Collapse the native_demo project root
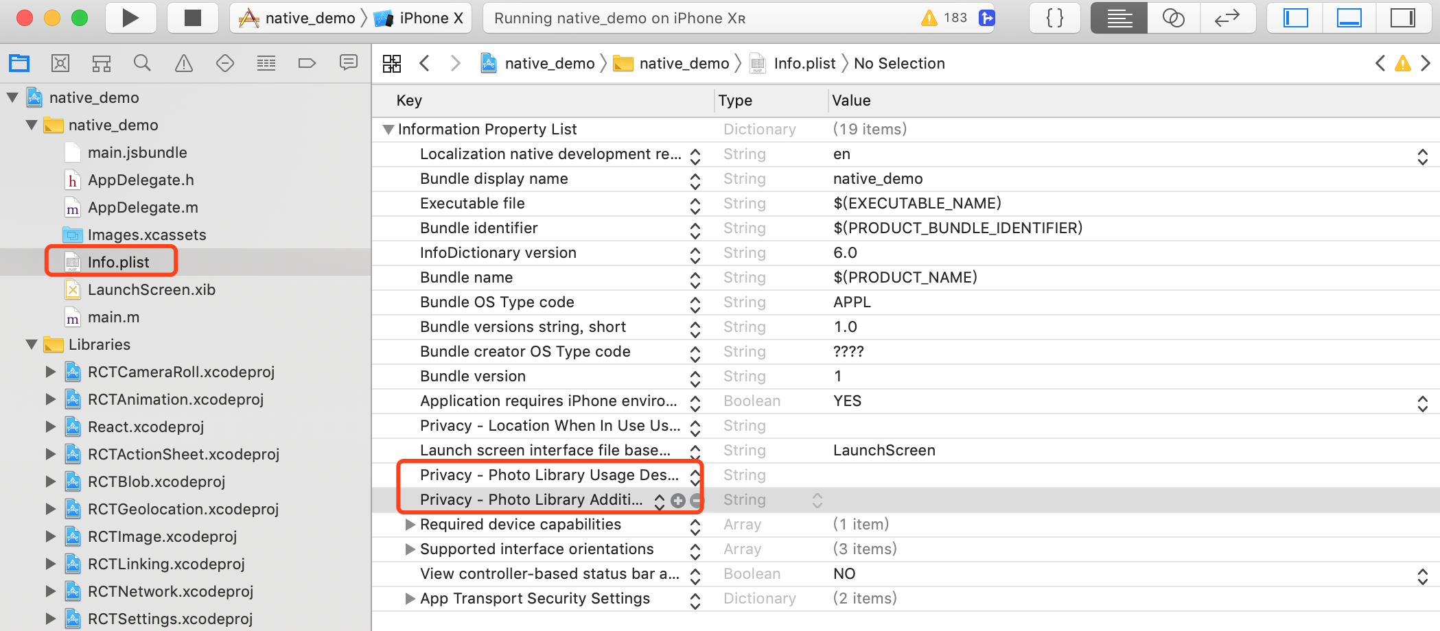Image resolution: width=1440 pixels, height=631 pixels. (x=12, y=97)
